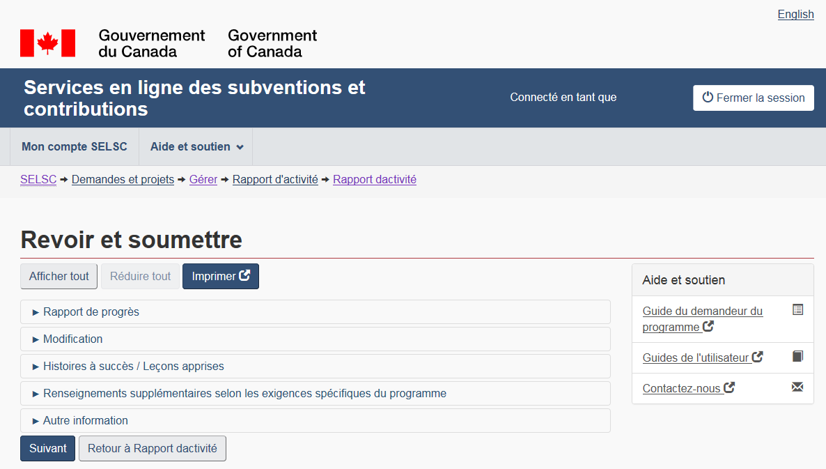This screenshot has height=469, width=826.
Task: Click the Canada flag logo
Action: point(47,43)
